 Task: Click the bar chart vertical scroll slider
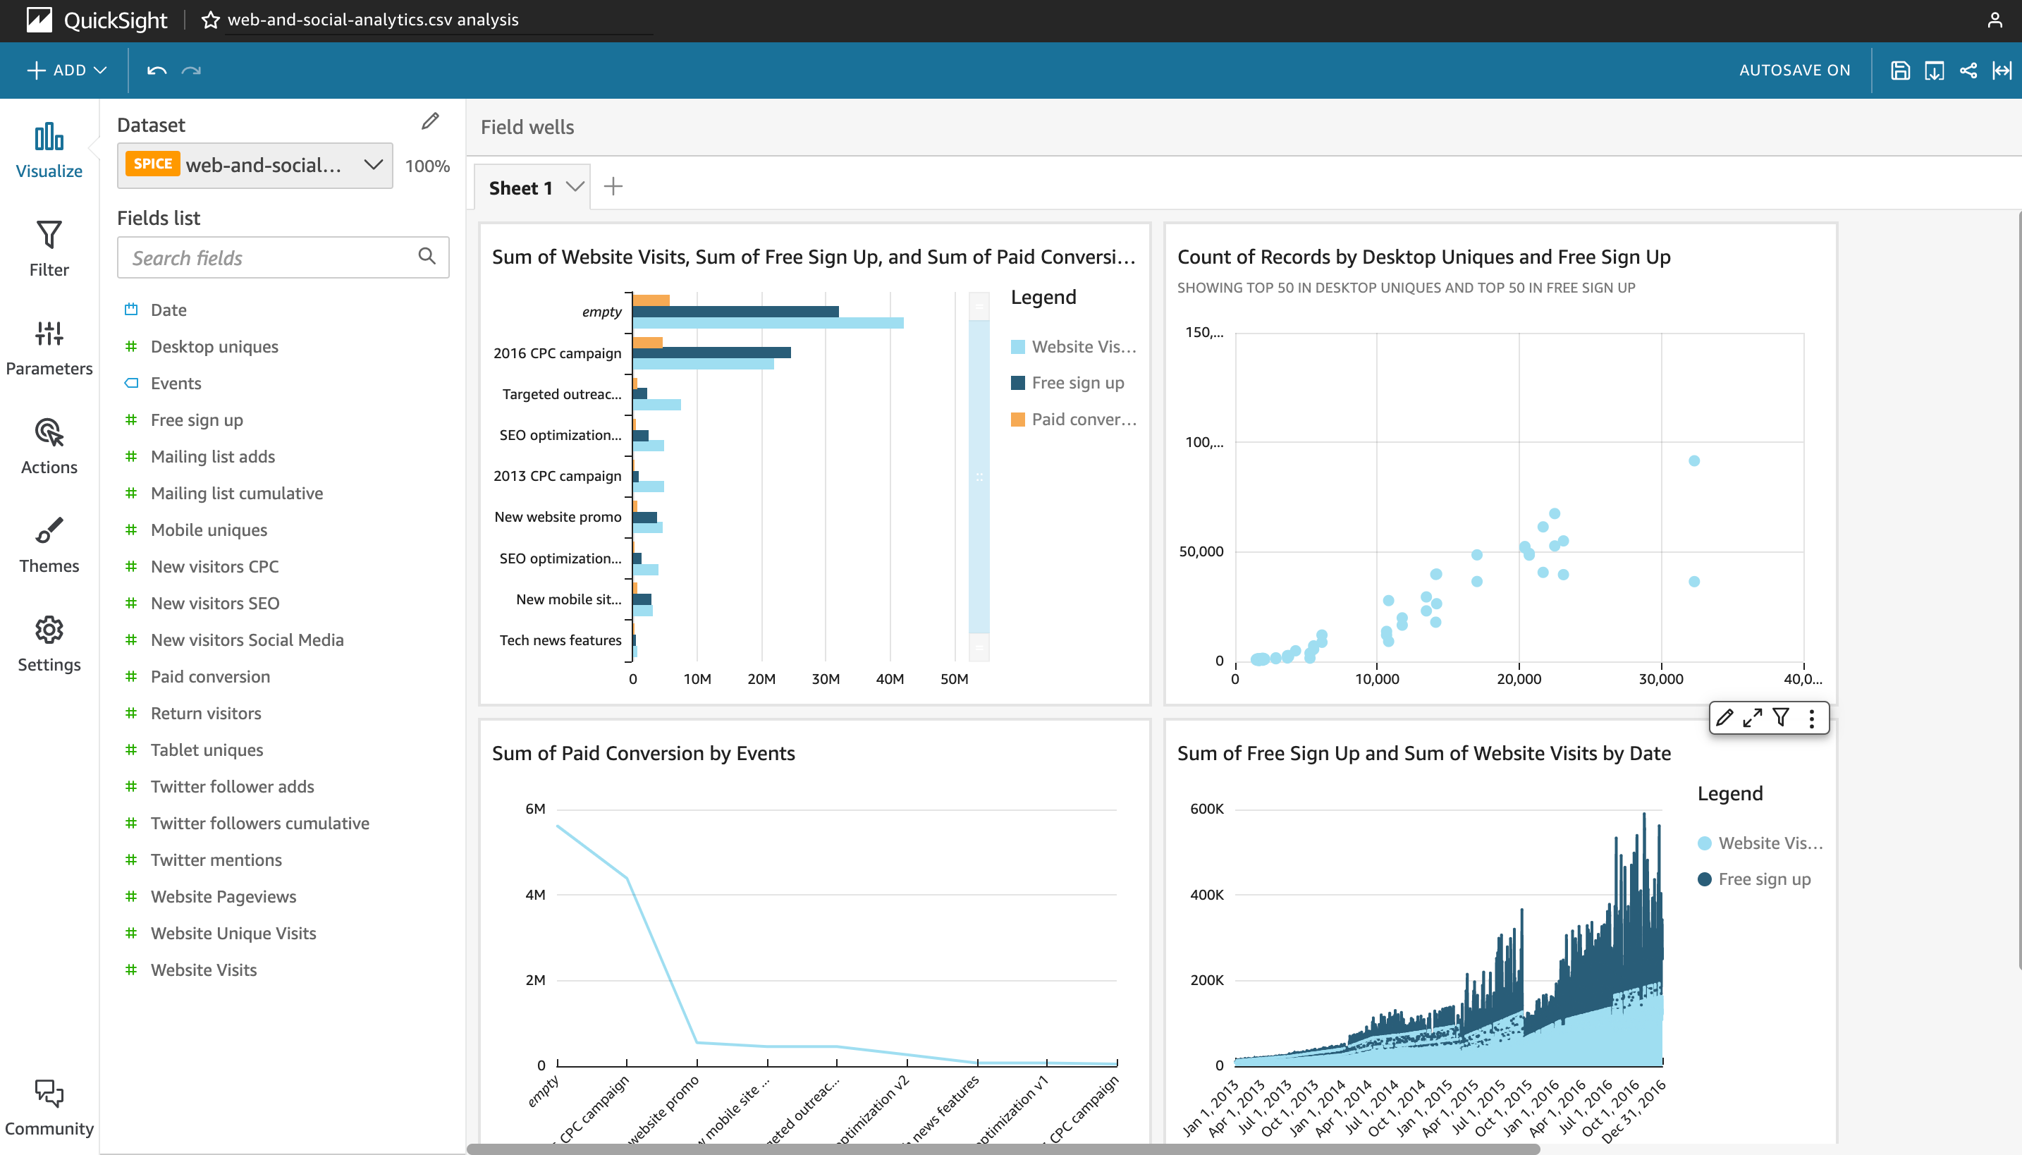[979, 477]
